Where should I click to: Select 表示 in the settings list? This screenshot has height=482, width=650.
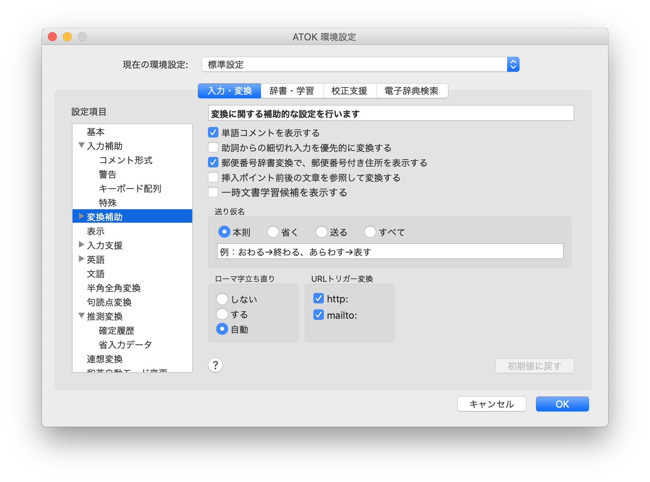132,231
